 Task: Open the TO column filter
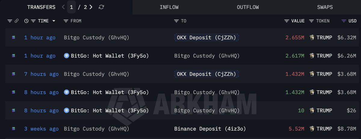point(176,21)
